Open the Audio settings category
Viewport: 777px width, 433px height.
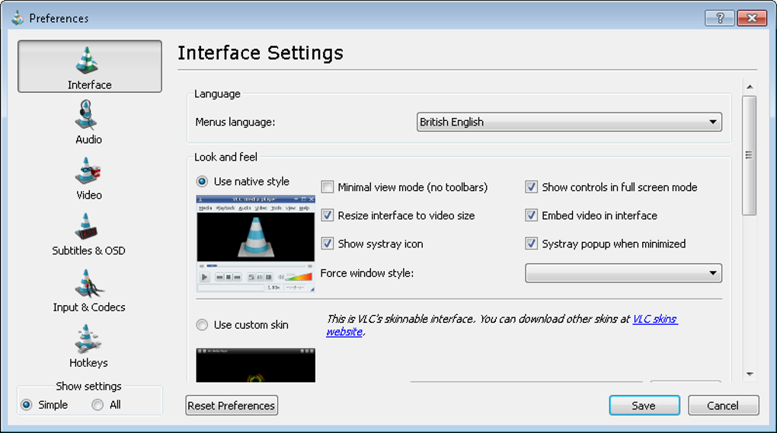tap(89, 123)
